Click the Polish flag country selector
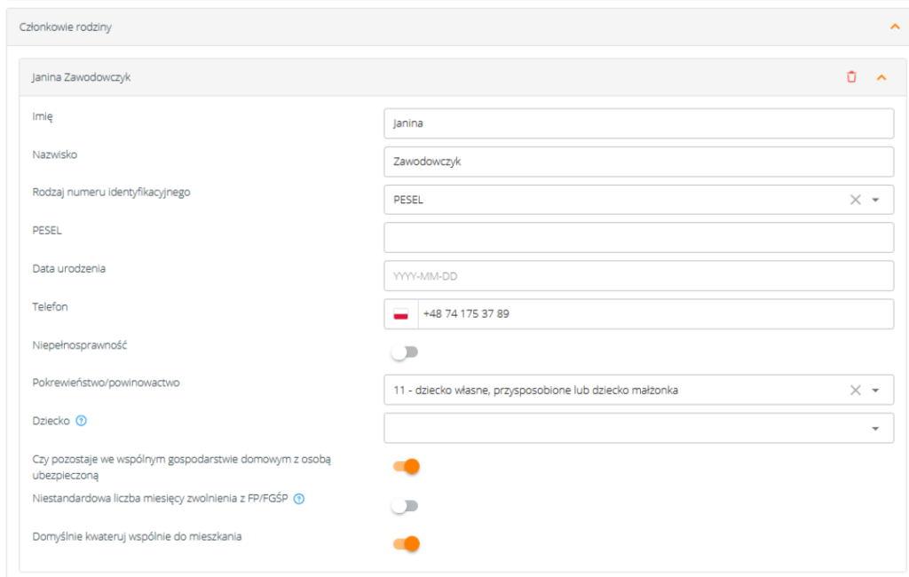This screenshot has height=577, width=909. tap(401, 314)
